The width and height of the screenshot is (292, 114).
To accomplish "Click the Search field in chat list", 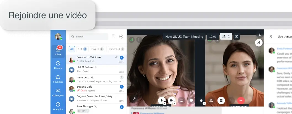I will pyautogui.click(x=88, y=37).
